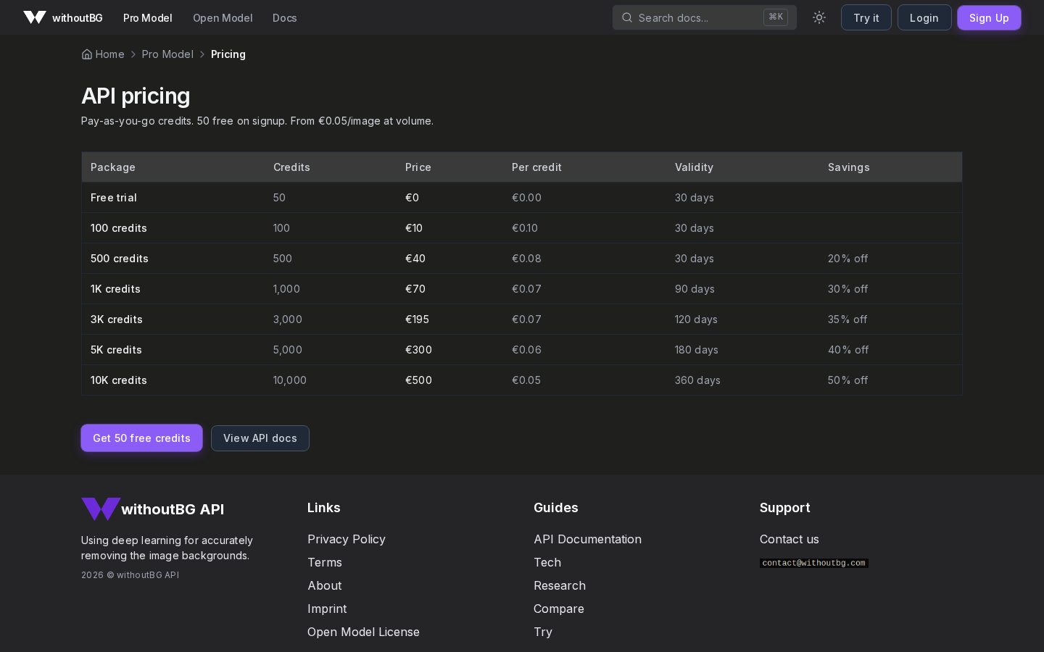This screenshot has height=652, width=1044.
Task: Open the API Documentation guide link
Action: 587,539
